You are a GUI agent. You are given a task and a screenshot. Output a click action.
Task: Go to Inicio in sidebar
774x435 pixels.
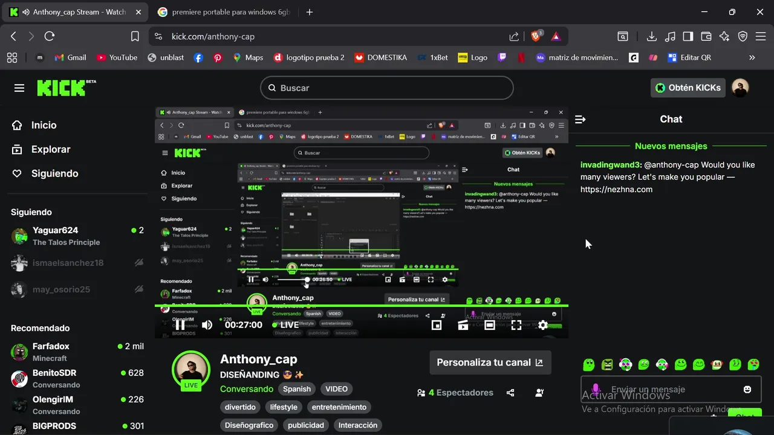pyautogui.click(x=44, y=125)
